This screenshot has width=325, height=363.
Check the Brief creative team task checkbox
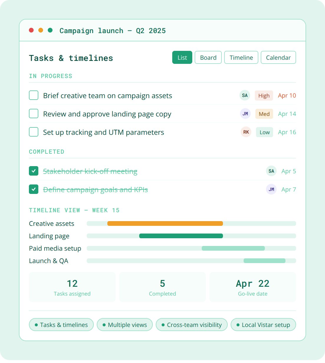(34, 95)
